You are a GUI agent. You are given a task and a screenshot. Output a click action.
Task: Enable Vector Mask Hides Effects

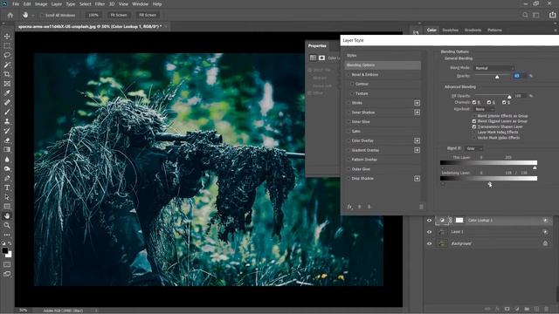pyautogui.click(x=474, y=138)
